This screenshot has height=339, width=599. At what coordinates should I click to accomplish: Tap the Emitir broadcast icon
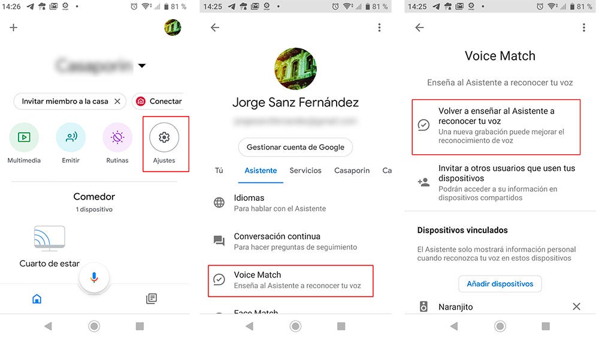pos(71,138)
